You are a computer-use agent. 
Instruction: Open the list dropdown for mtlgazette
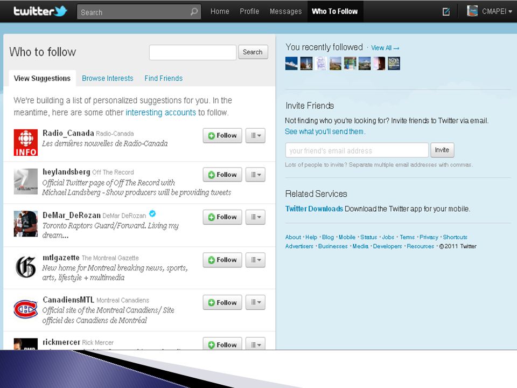pos(255,260)
